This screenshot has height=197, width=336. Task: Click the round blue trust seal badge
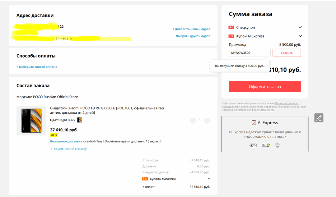(277, 145)
